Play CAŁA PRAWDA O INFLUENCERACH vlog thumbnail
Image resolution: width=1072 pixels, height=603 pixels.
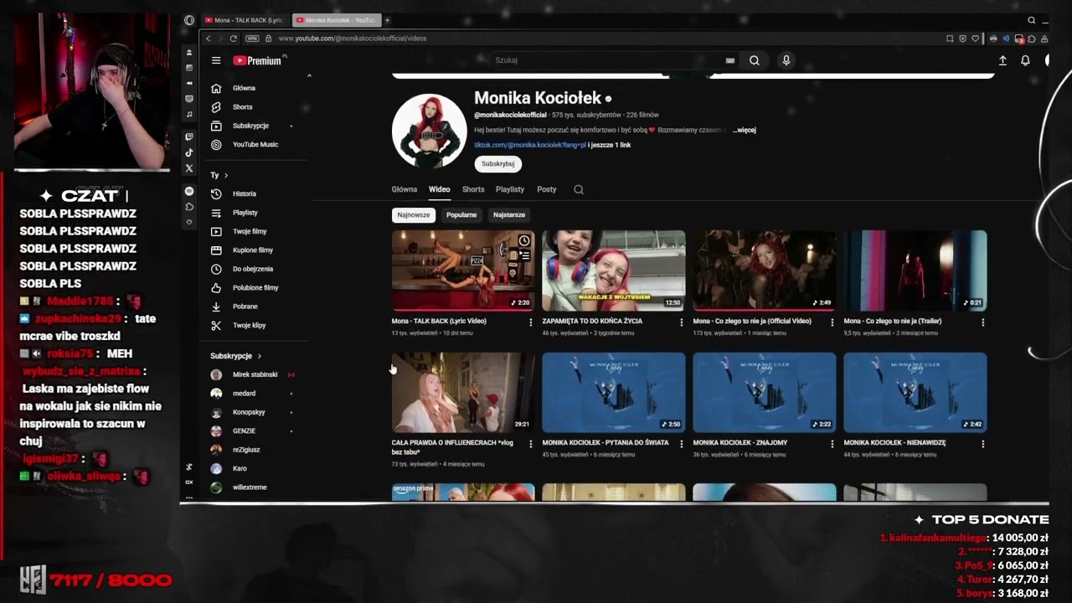tap(463, 392)
